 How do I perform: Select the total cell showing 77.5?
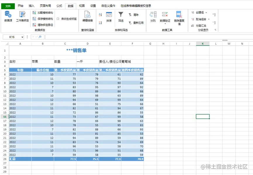[65, 159]
